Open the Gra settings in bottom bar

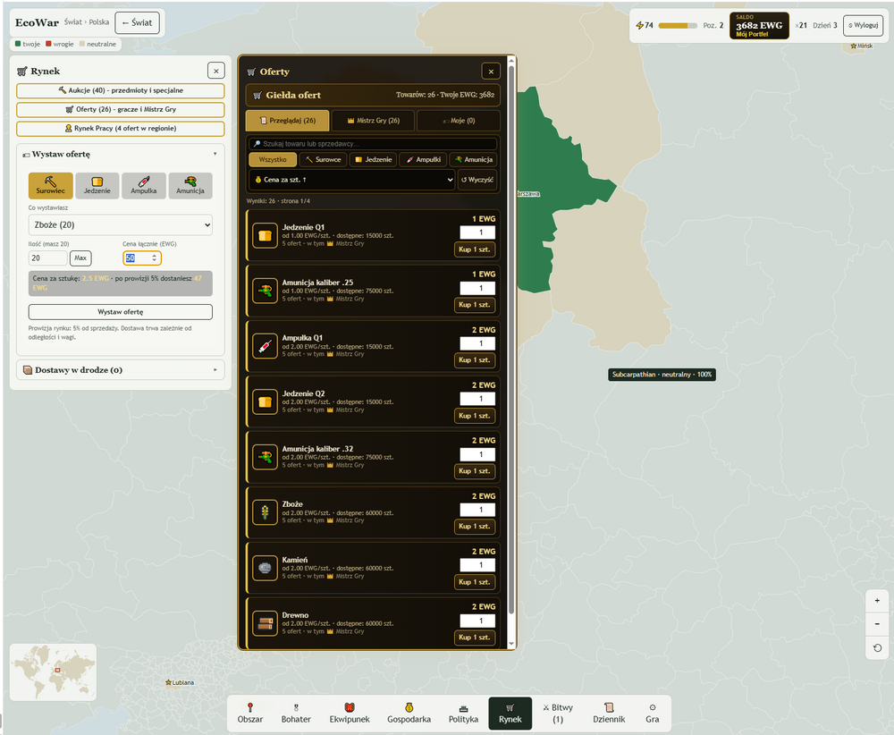click(x=653, y=714)
